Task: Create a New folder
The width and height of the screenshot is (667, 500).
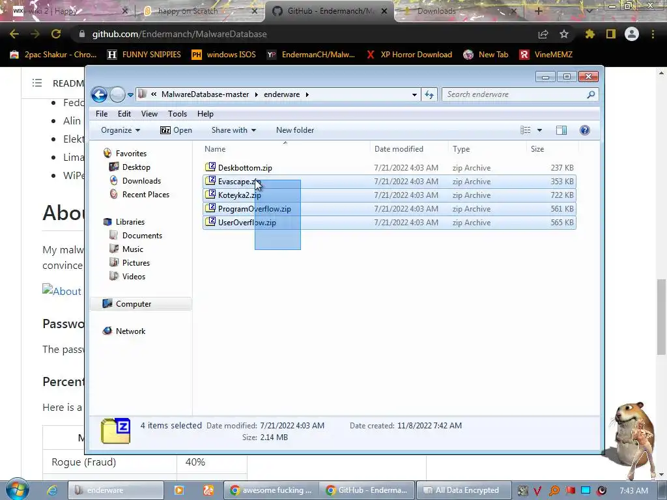Action: (x=295, y=130)
